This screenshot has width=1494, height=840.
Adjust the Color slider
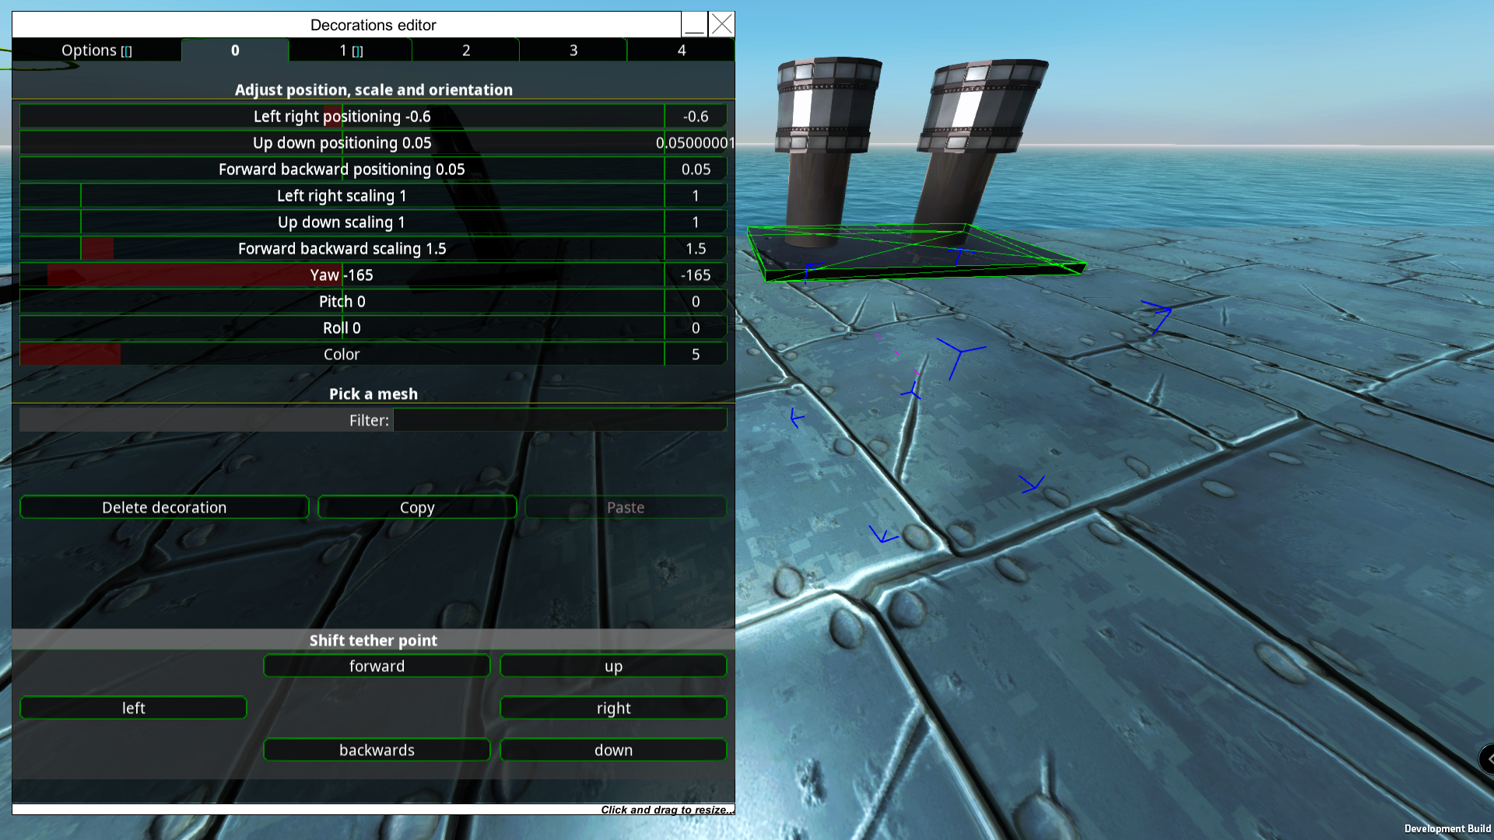coord(342,355)
